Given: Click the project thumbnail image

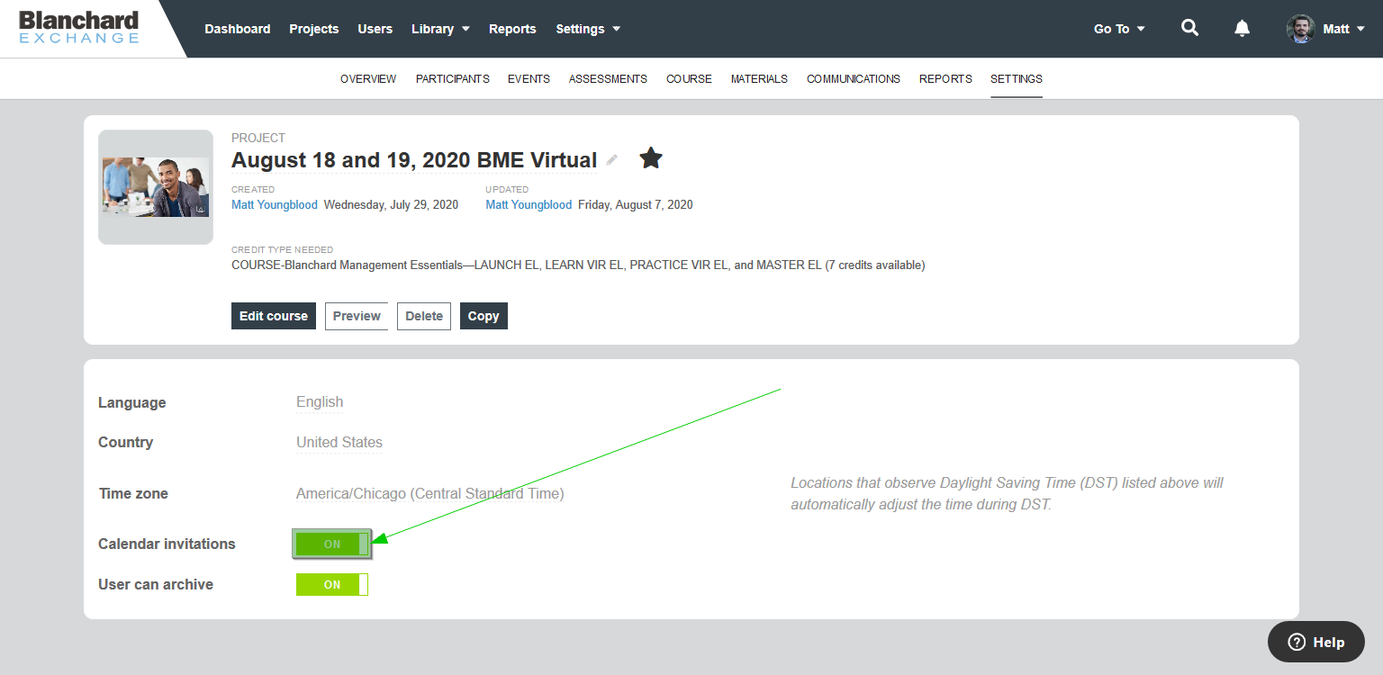Looking at the screenshot, I should coord(156,187).
